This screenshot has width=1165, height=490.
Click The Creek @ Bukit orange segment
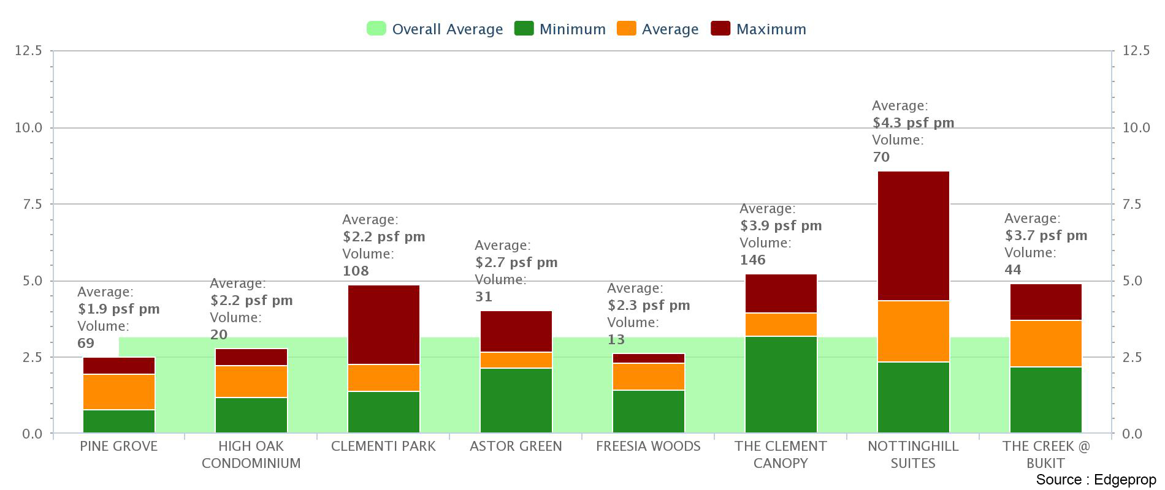pos(1045,344)
